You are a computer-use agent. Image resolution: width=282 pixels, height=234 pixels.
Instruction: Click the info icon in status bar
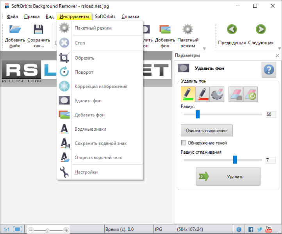pyautogui.click(x=239, y=229)
